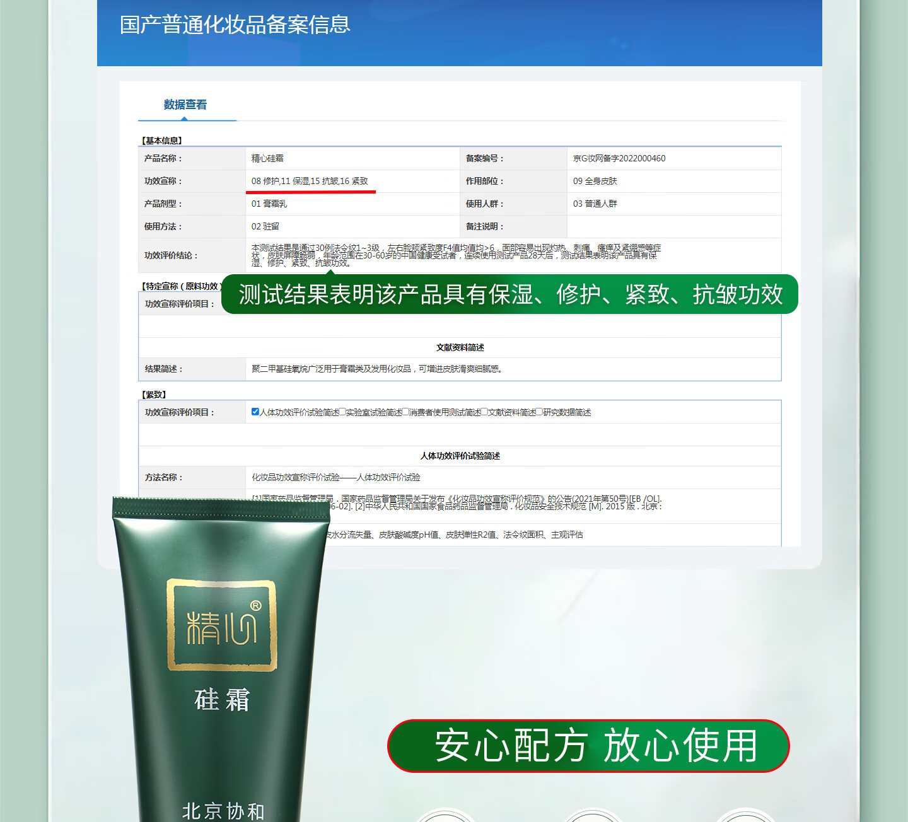Click the 使用人群 field label
Screen dimensions: 908x822
[x=484, y=204]
